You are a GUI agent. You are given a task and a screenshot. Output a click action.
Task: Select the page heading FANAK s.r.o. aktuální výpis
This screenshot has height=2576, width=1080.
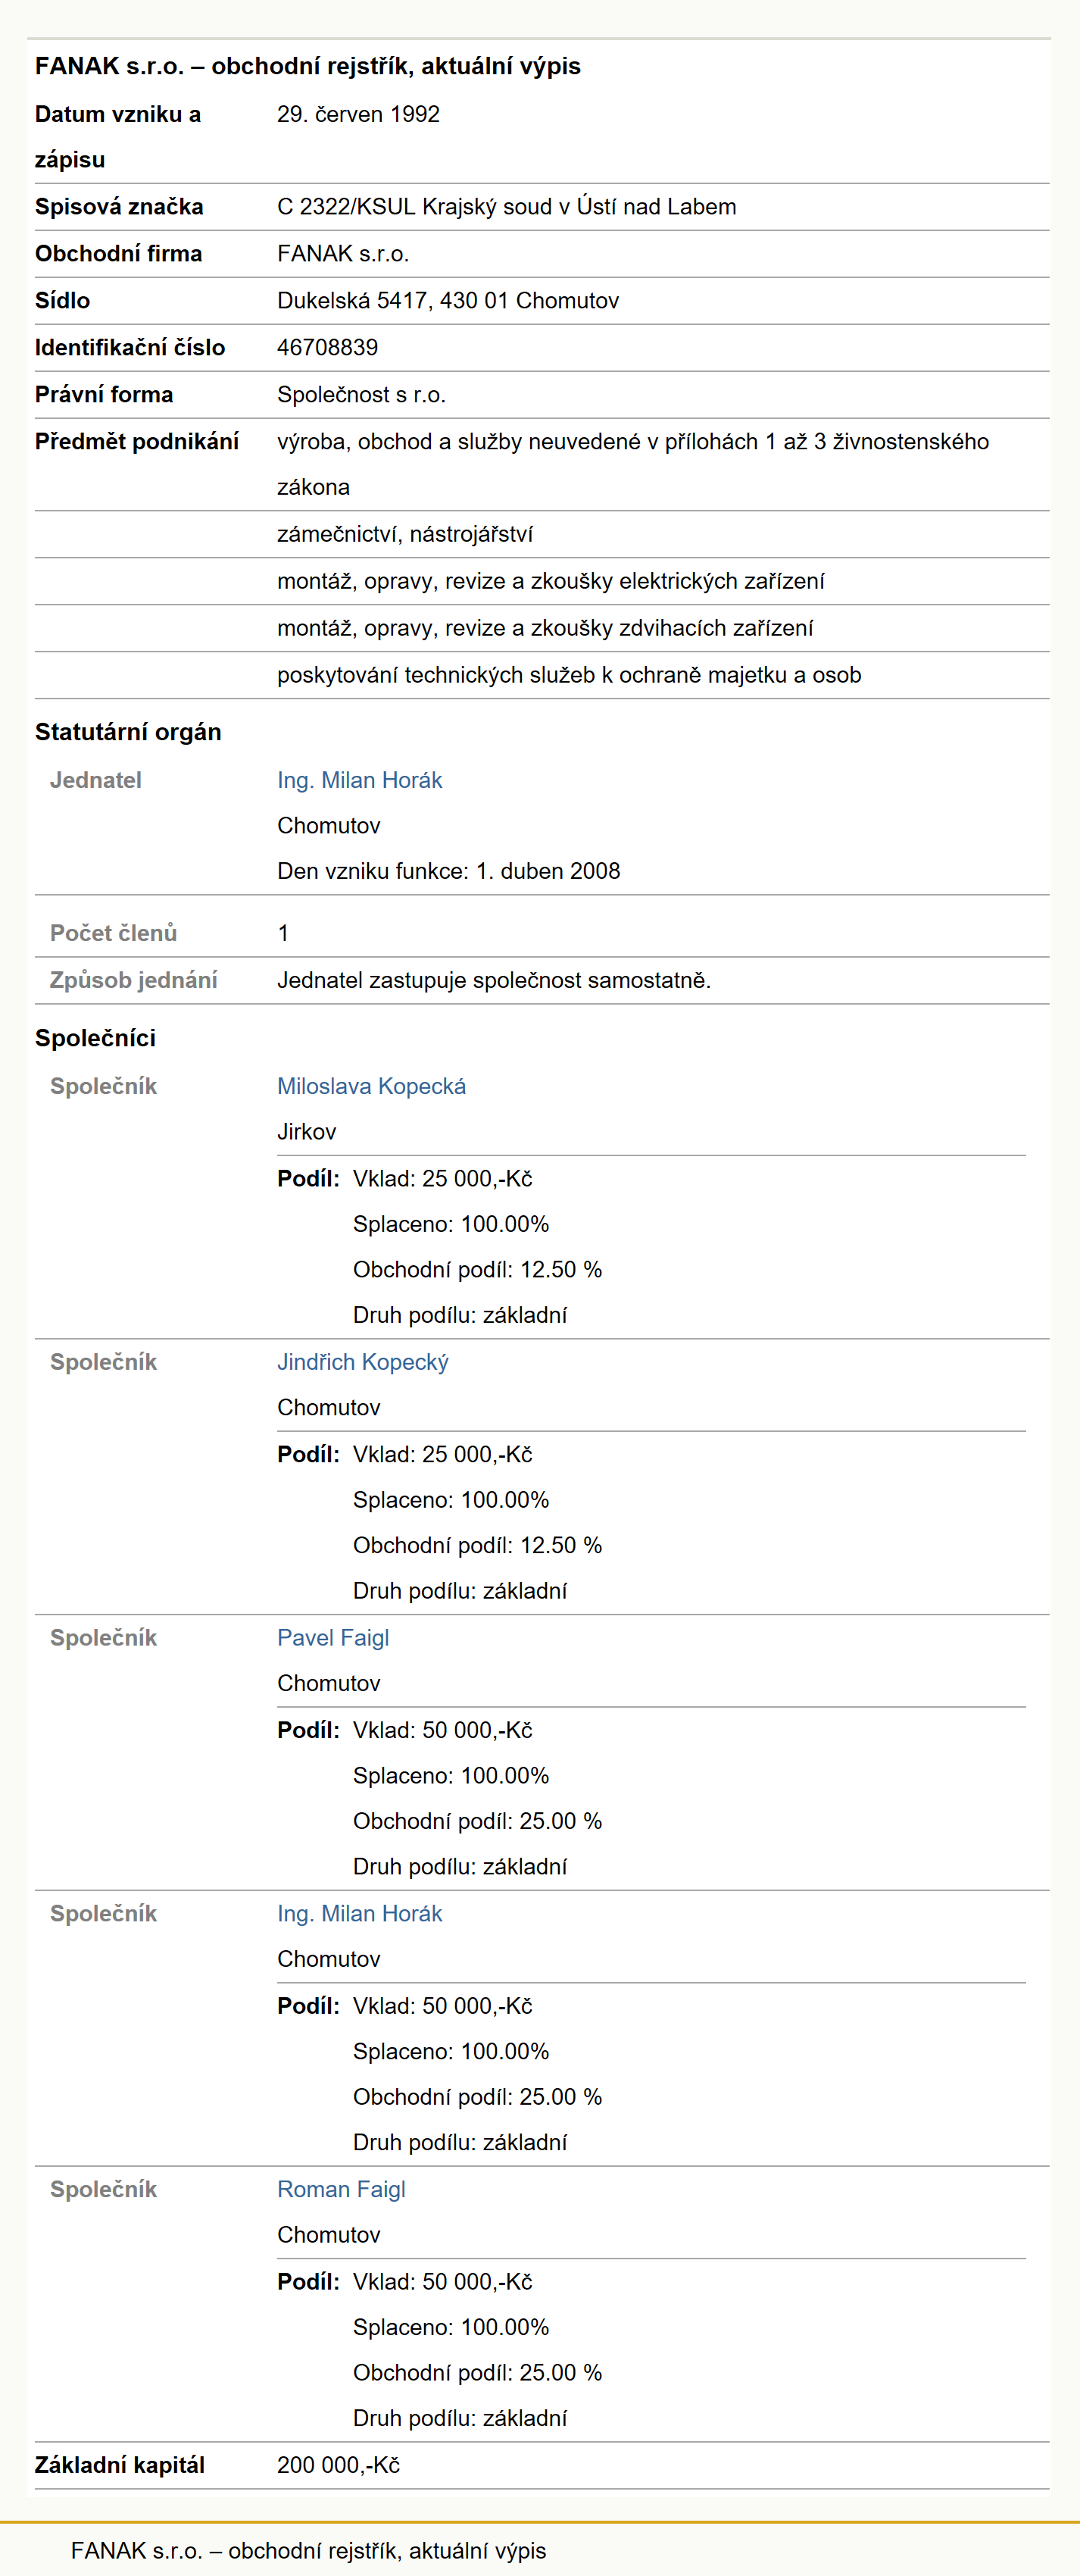click(307, 66)
